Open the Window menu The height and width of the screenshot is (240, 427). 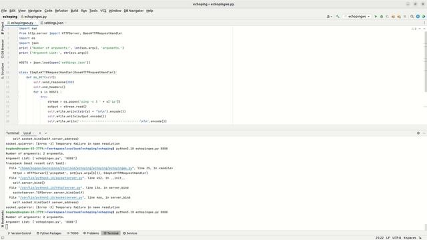coord(115,11)
